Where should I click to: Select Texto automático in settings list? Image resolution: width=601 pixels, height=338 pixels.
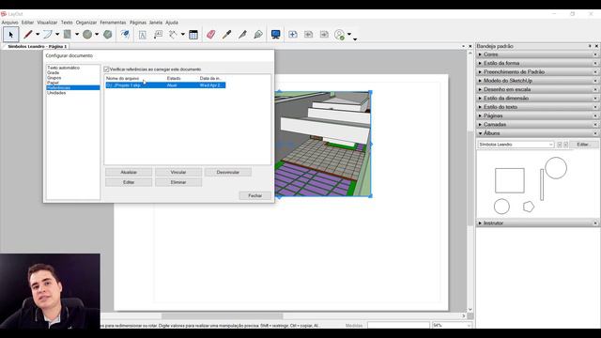coord(64,68)
